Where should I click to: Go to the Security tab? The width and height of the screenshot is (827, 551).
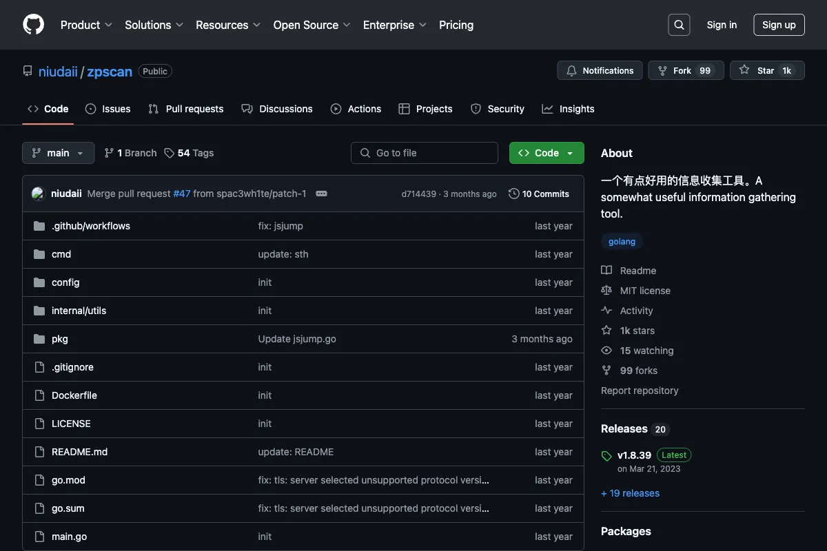pos(498,109)
